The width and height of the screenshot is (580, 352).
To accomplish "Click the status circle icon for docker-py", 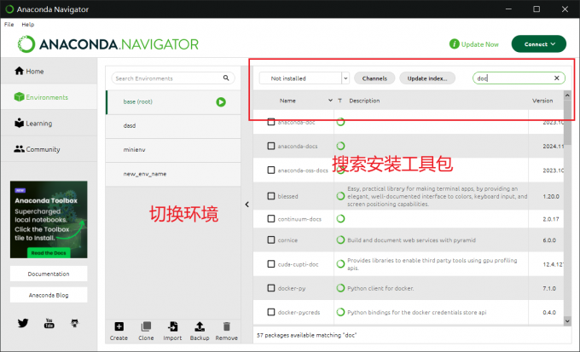I will coord(340,288).
